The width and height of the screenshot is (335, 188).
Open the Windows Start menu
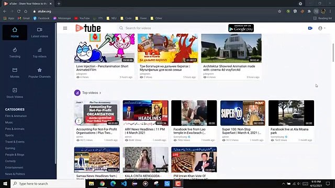(5, 183)
